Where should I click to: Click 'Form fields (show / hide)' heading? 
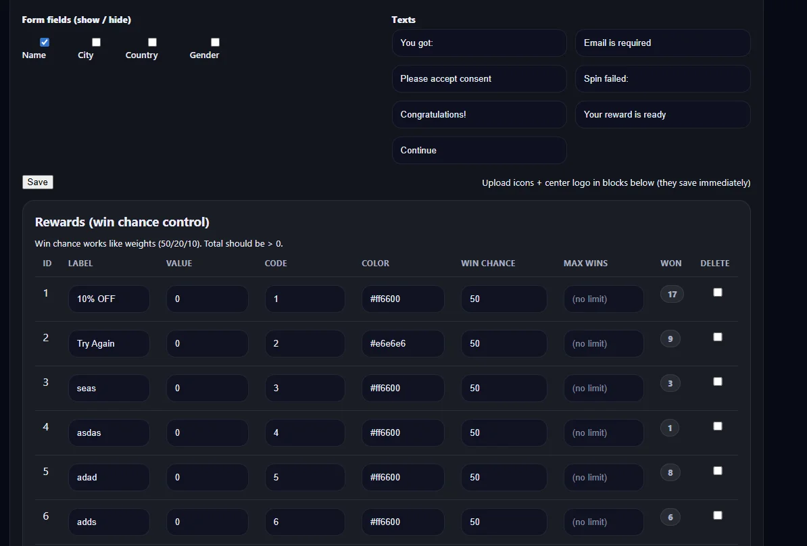(x=76, y=20)
